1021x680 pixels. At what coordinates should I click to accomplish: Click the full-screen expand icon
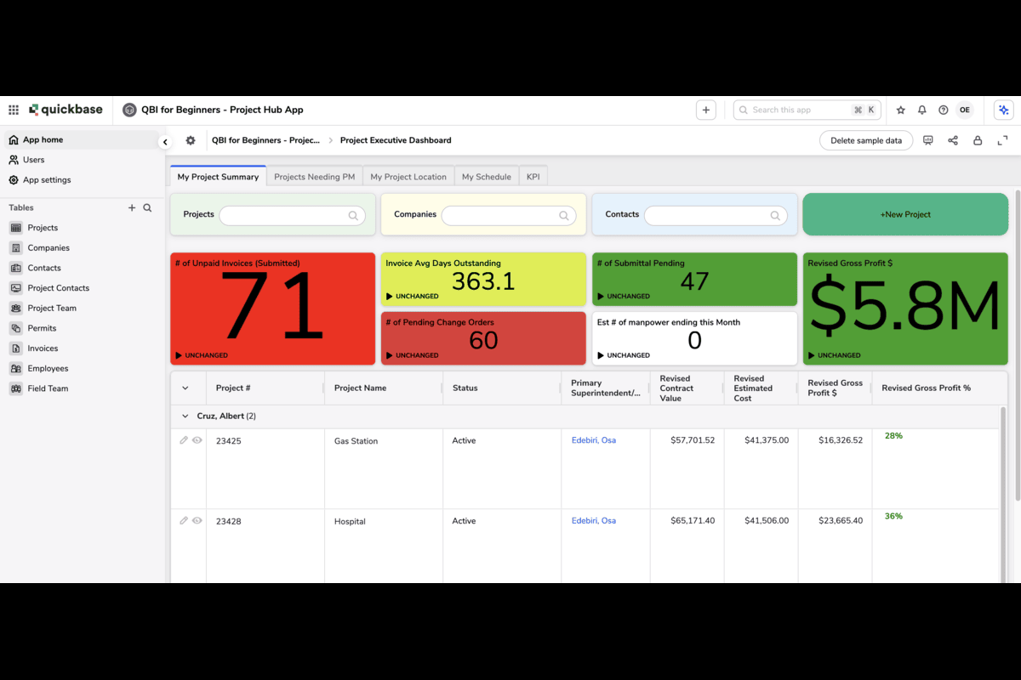pyautogui.click(x=1002, y=140)
